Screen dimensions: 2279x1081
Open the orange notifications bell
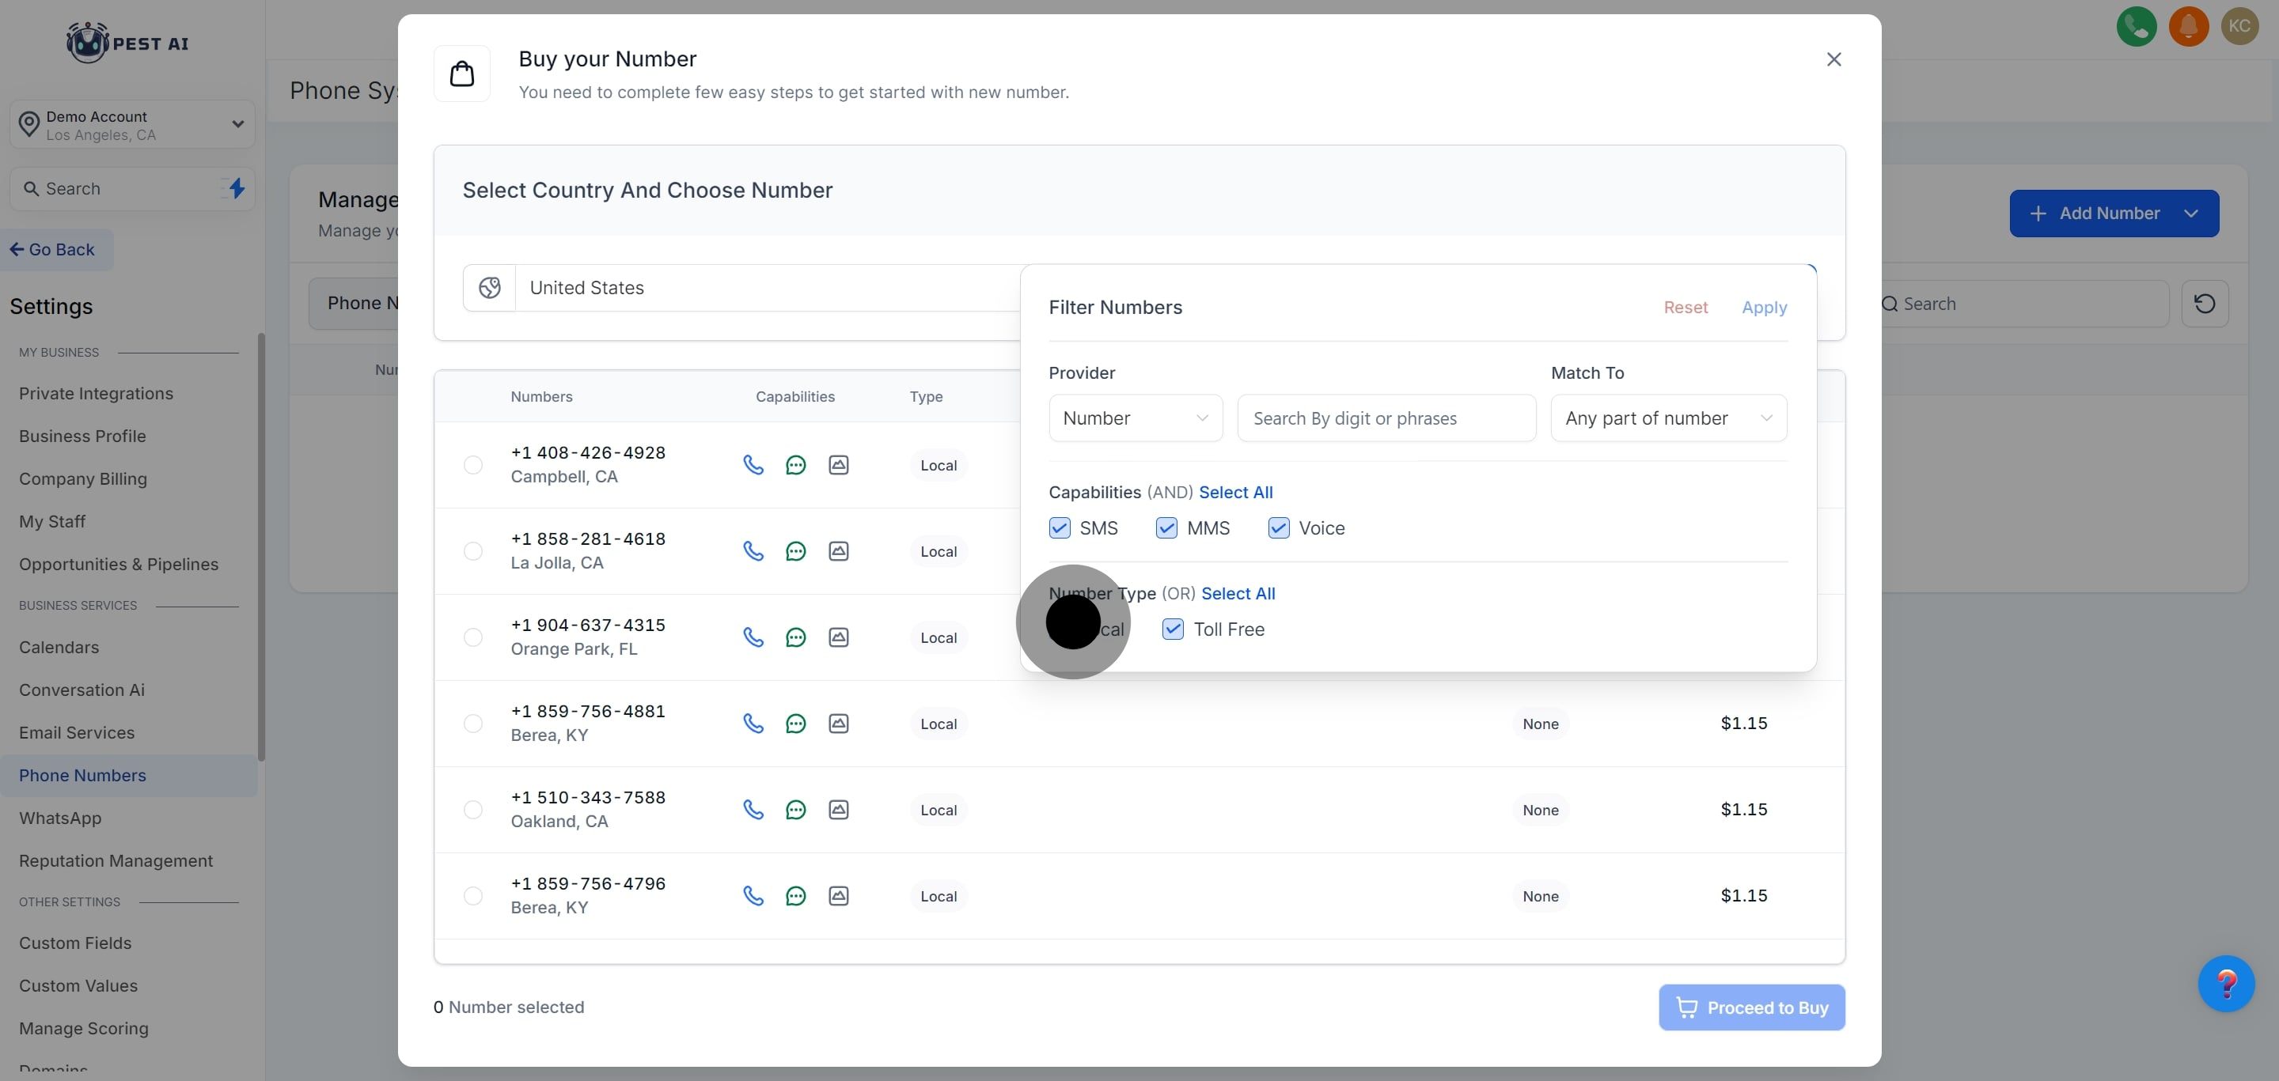click(x=2188, y=27)
